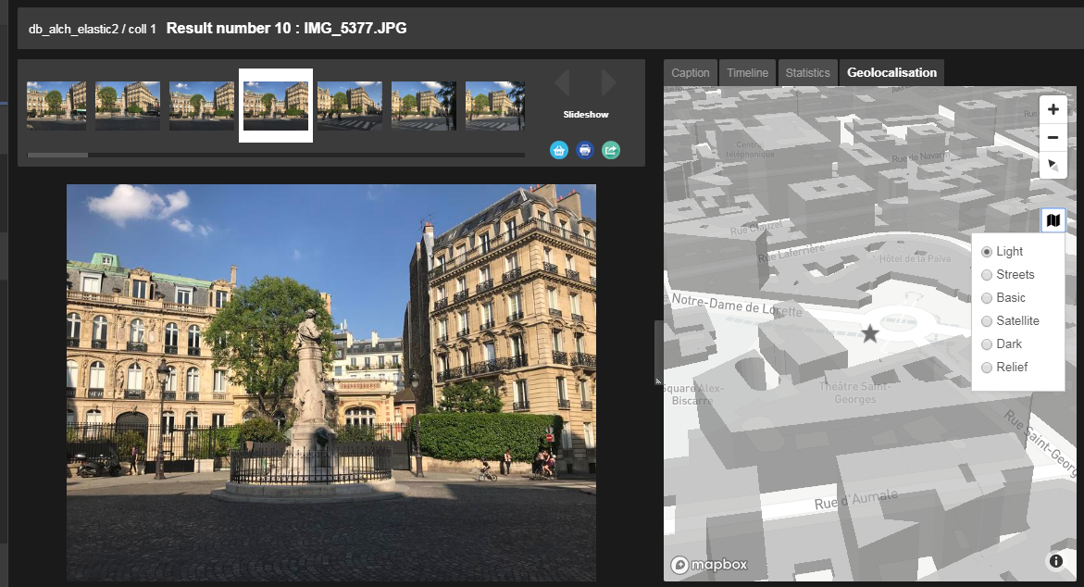Go to previous image arrow
Image resolution: width=1084 pixels, height=587 pixels.
pyautogui.click(x=562, y=83)
